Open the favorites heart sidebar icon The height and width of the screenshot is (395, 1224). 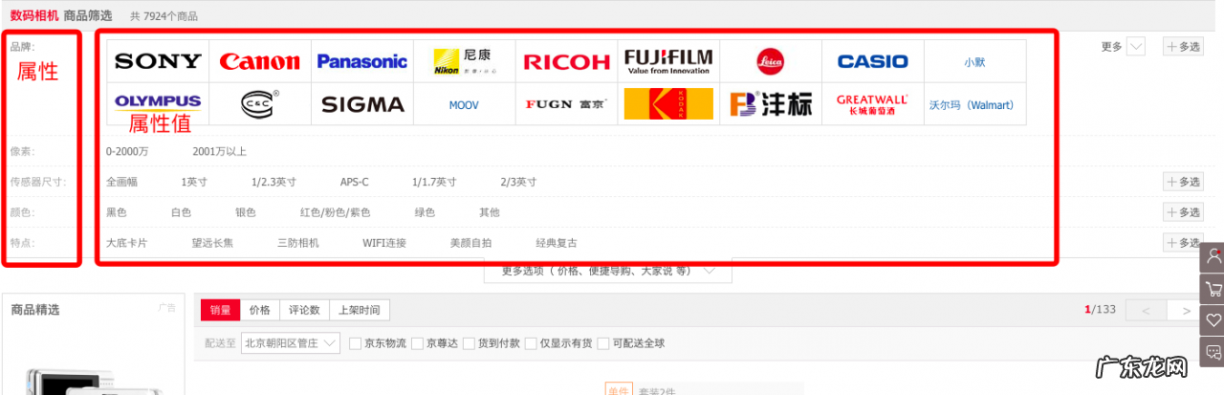pos(1213,319)
